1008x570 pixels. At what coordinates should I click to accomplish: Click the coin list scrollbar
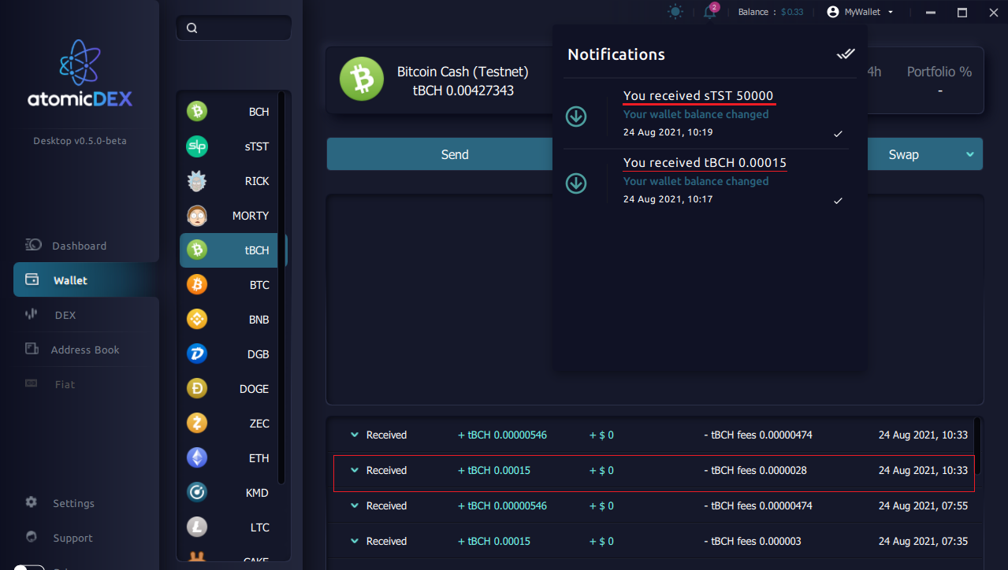(x=281, y=287)
